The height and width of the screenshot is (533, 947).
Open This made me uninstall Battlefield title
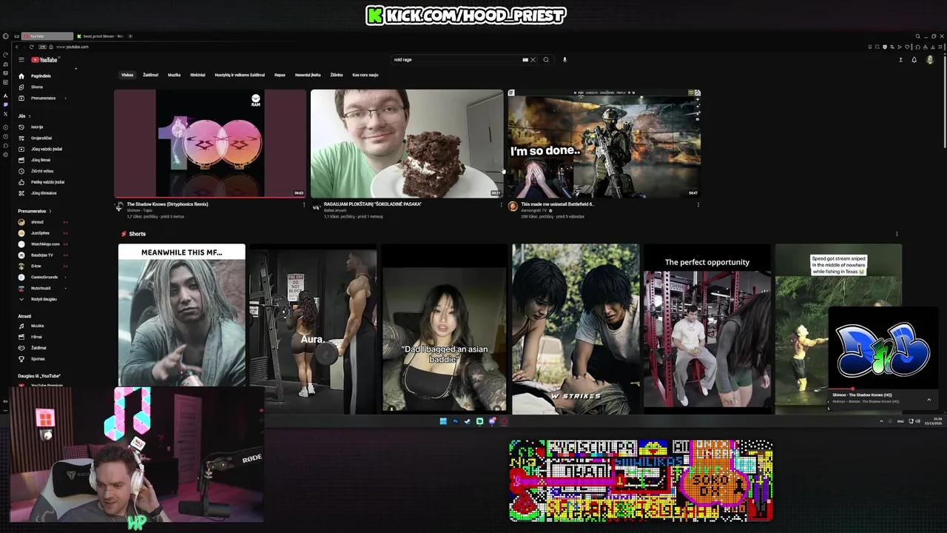pyautogui.click(x=557, y=204)
